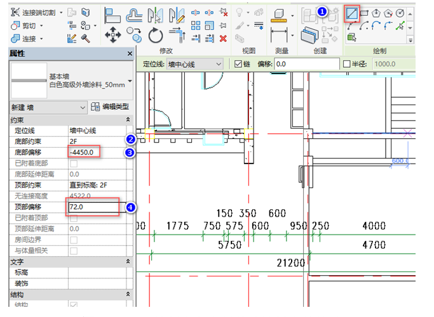Collapse the 约束 section
Viewport: 434px width, 317px height.
click(x=129, y=119)
